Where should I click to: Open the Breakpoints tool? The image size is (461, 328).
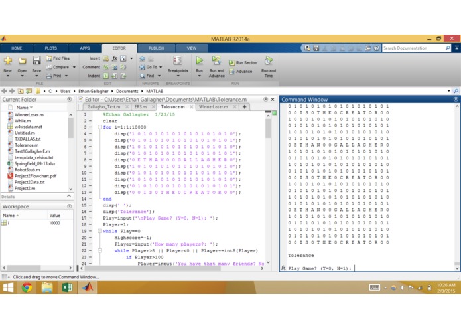click(178, 64)
